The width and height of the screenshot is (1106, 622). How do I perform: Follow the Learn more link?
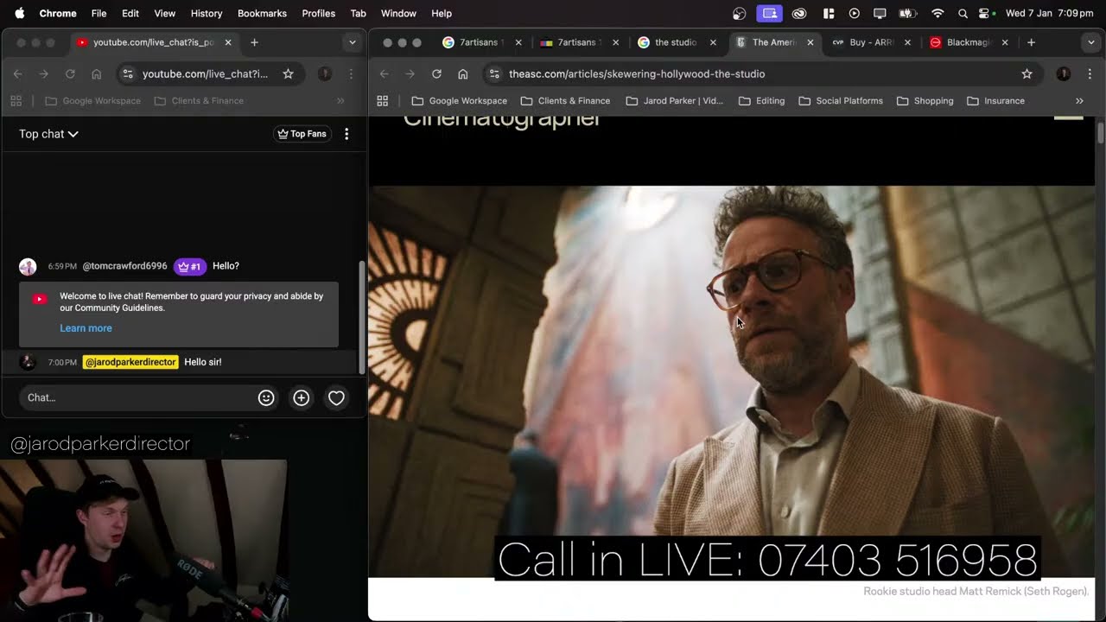click(x=86, y=328)
